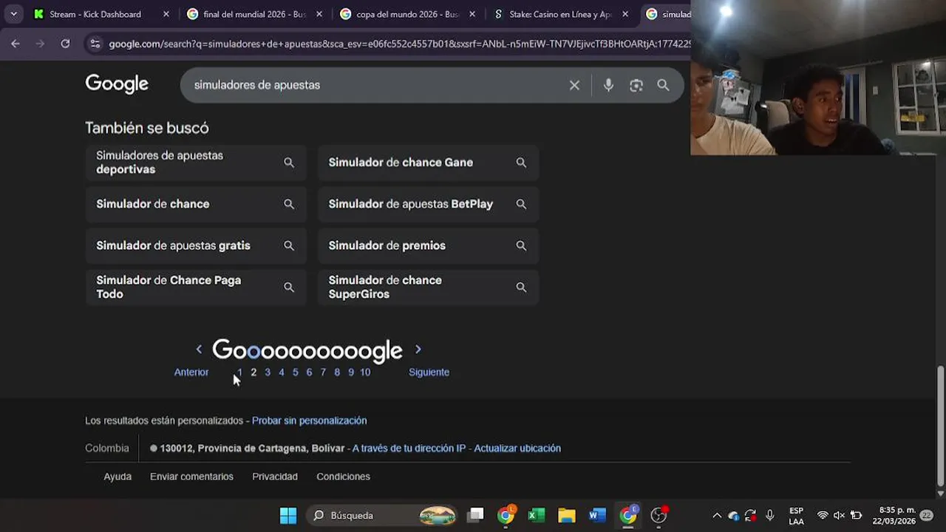Close the final del mundial 2026 tab
Viewport: 946px width, 532px height.
(319, 14)
